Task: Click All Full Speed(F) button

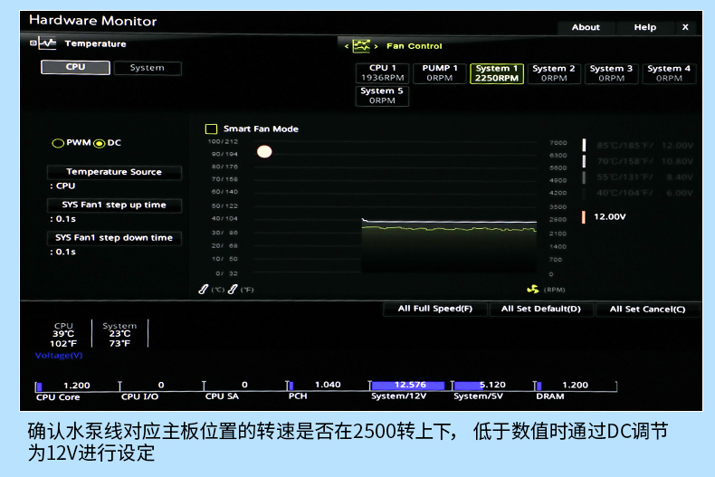Action: click(x=435, y=309)
